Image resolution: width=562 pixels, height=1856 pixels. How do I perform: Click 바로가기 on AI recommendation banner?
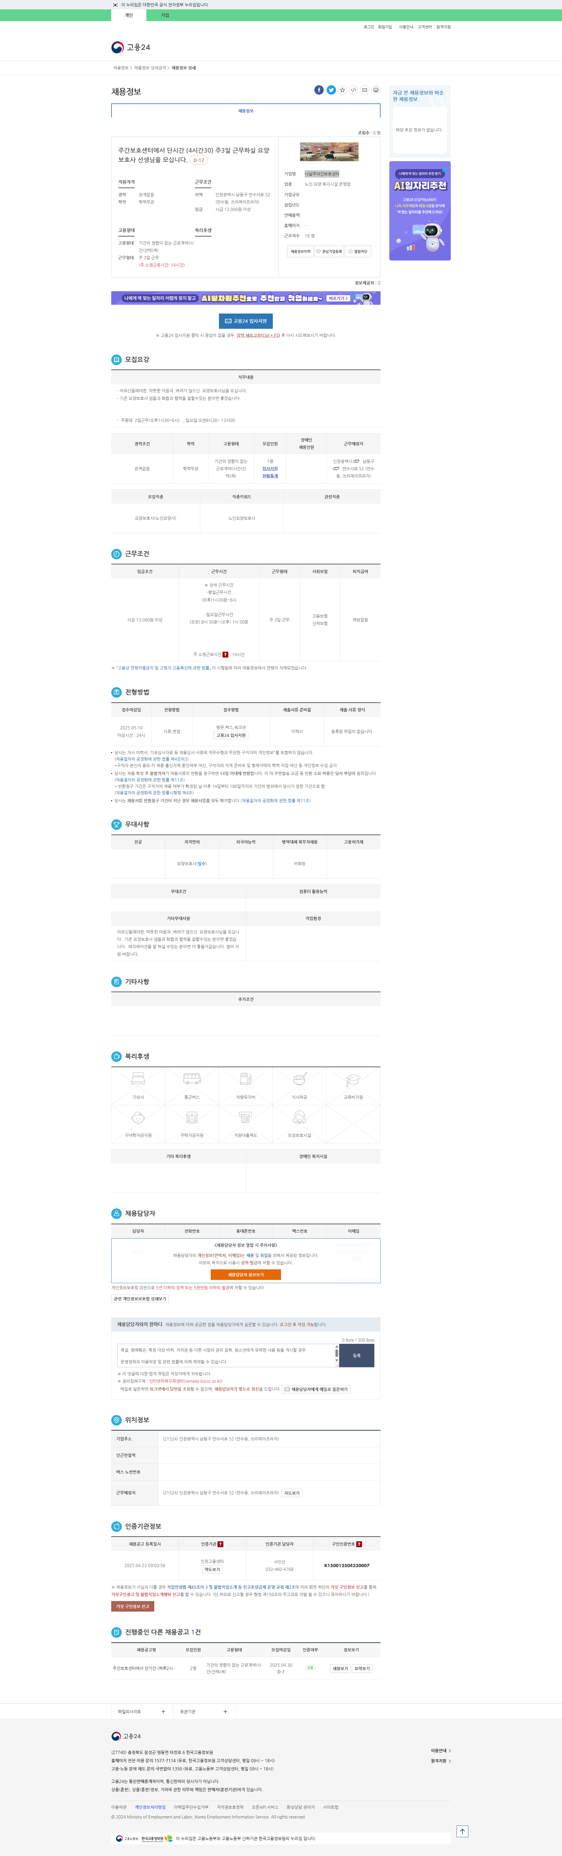(338, 298)
